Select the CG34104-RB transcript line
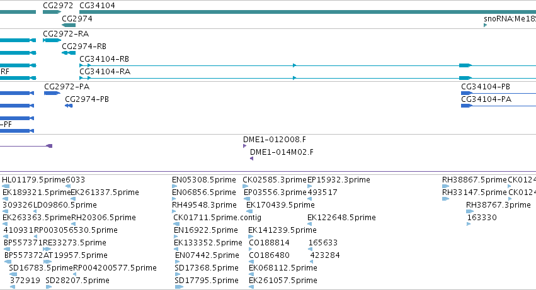The image size is (536, 290). [x=307, y=65]
